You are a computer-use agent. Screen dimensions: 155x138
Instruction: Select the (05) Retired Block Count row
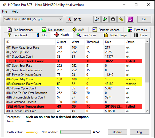coord(74,61)
